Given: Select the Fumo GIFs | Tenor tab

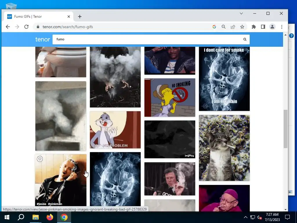Looking at the screenshot, I should (39, 17).
